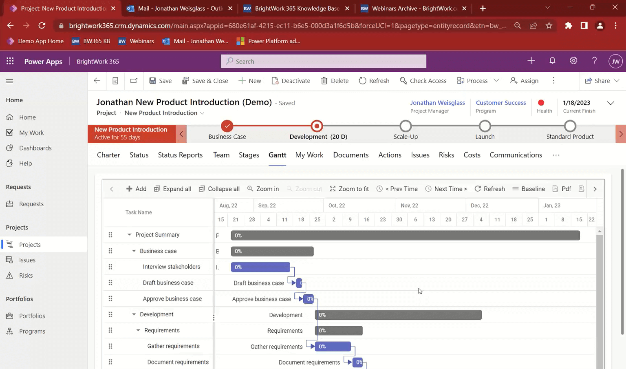Image resolution: width=626 pixels, height=369 pixels.
Task: Open the Process dropdown arrow
Action: (497, 81)
